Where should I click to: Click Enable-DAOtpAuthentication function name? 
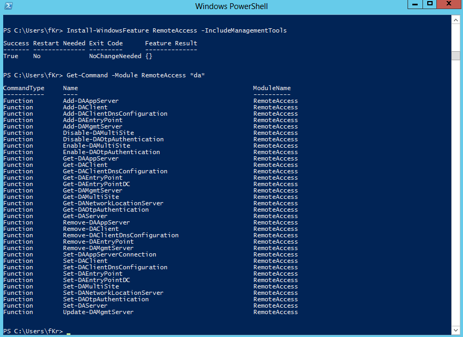[x=111, y=152]
